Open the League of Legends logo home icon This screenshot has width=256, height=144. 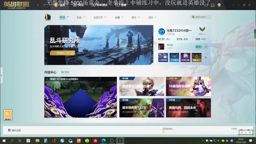coord(48,17)
